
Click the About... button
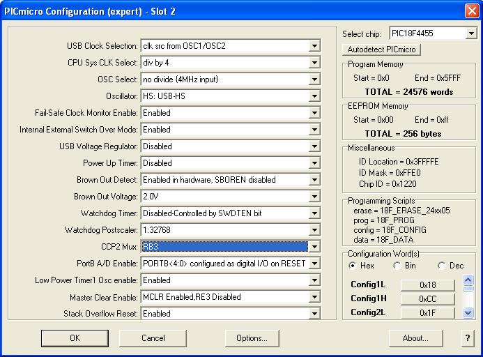tap(416, 338)
